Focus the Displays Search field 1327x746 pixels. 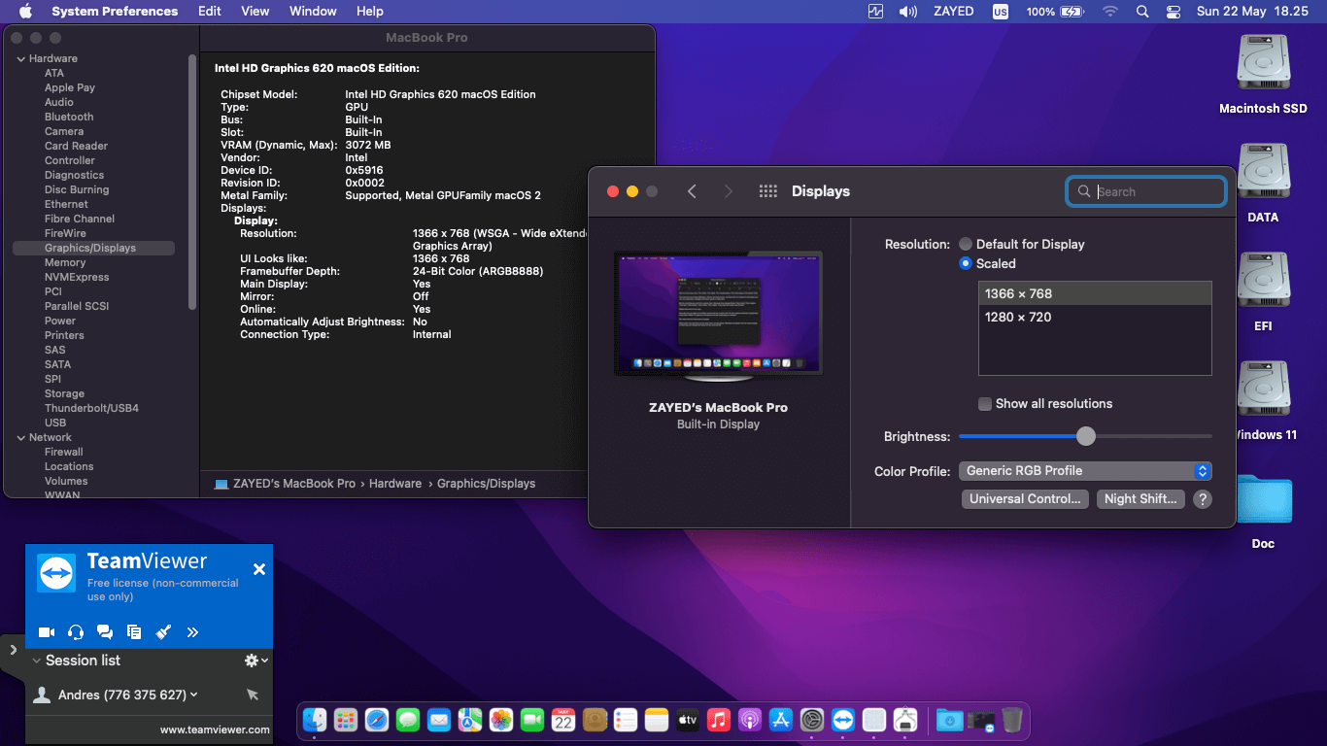click(1146, 191)
